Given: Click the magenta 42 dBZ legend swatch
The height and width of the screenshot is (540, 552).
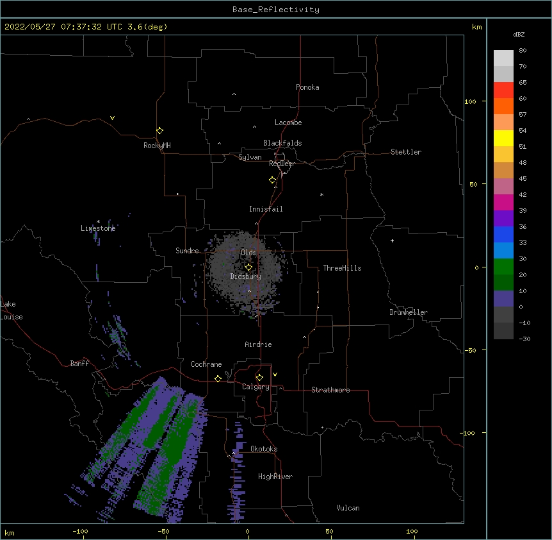Looking at the screenshot, I should (x=503, y=202).
